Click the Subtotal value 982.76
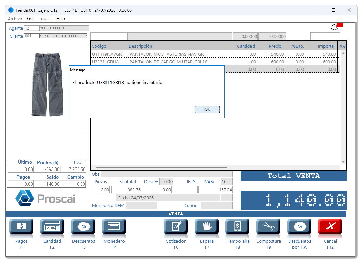This screenshot has width=363, height=263. tap(126, 190)
